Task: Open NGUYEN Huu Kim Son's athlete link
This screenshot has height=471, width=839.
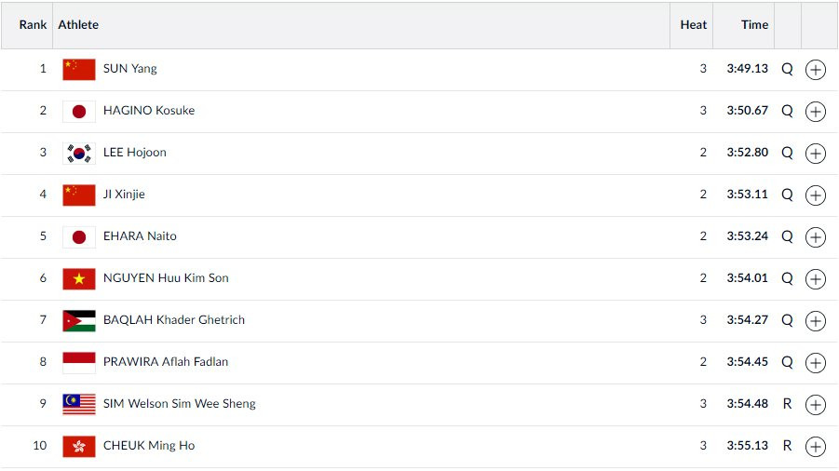Action: pyautogui.click(x=166, y=278)
